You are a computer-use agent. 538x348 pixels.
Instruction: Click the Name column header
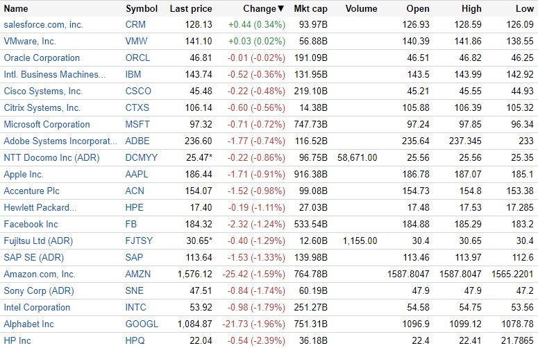[x=16, y=9]
